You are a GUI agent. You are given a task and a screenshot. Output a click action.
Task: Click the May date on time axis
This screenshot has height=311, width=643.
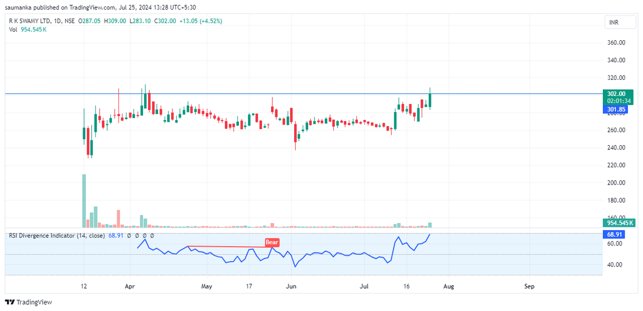tap(208, 286)
